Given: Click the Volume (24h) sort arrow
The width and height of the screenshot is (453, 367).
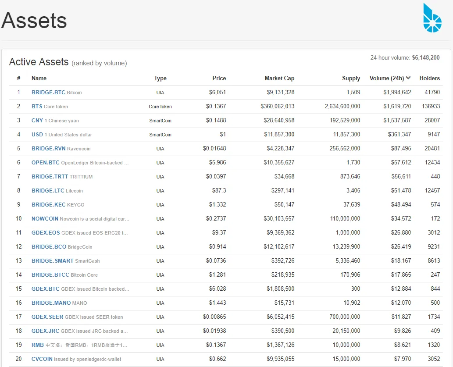Looking at the screenshot, I should [x=408, y=78].
